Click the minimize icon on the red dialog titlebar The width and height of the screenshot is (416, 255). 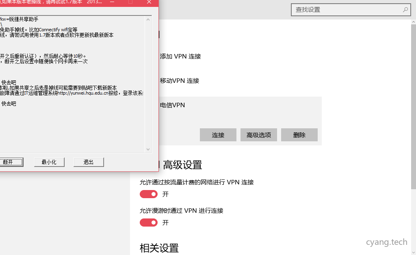[x=113, y=3]
